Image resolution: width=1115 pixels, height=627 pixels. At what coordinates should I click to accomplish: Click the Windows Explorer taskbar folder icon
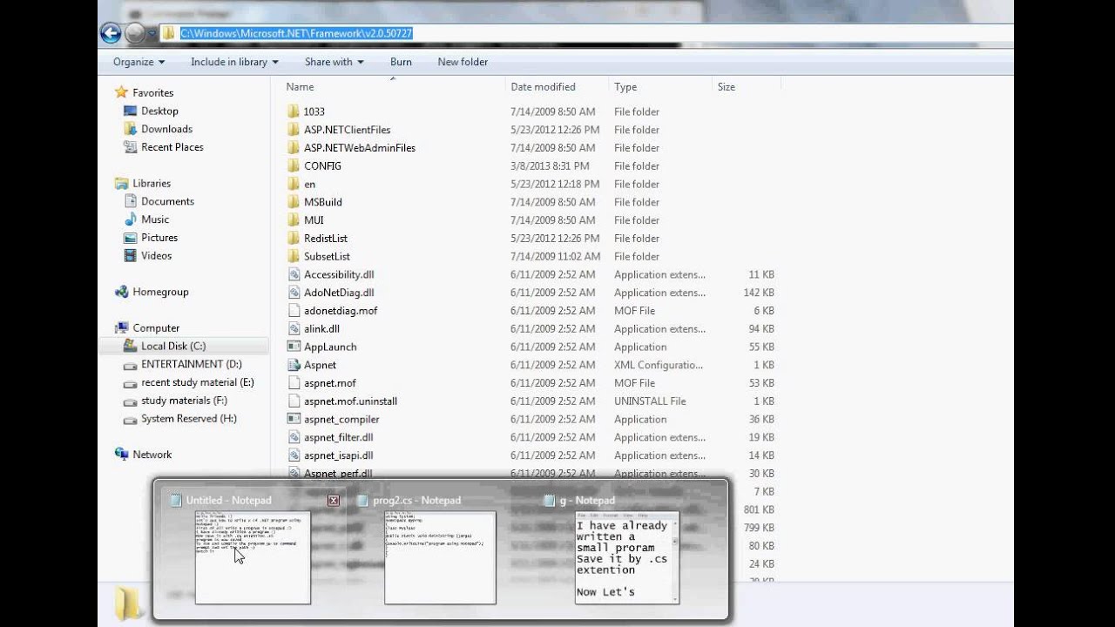[128, 604]
